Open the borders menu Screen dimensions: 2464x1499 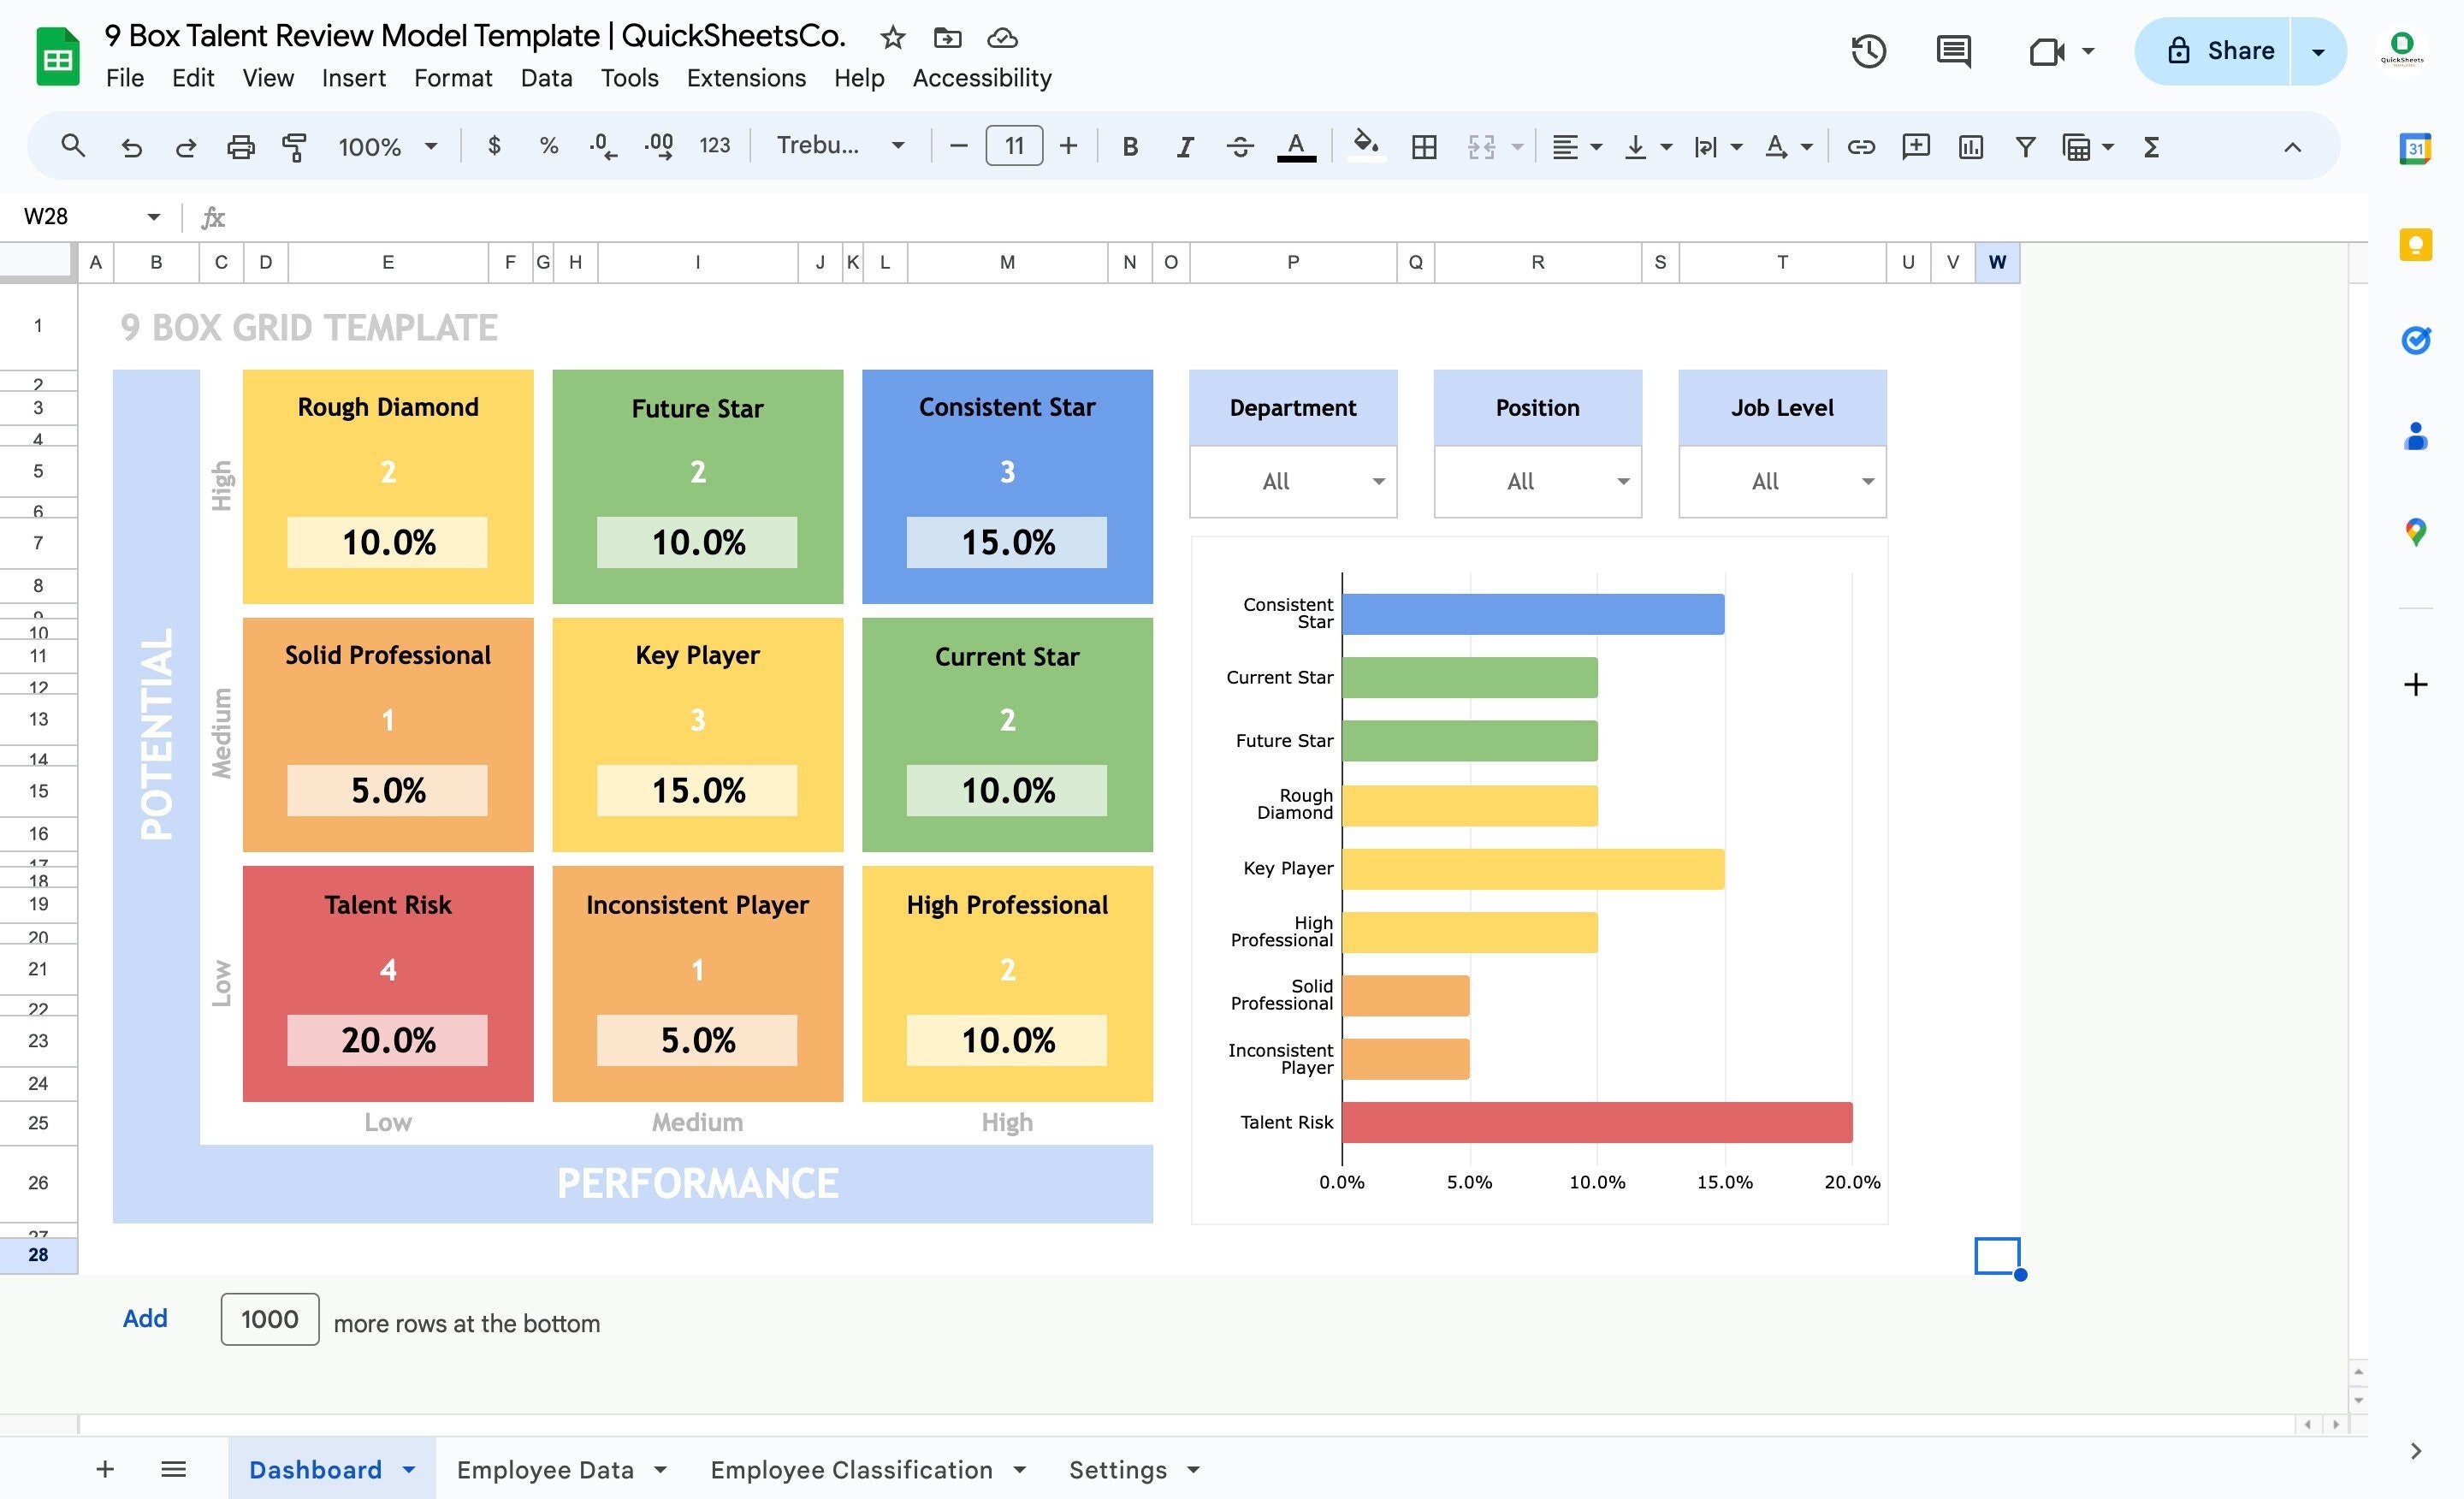[1423, 146]
